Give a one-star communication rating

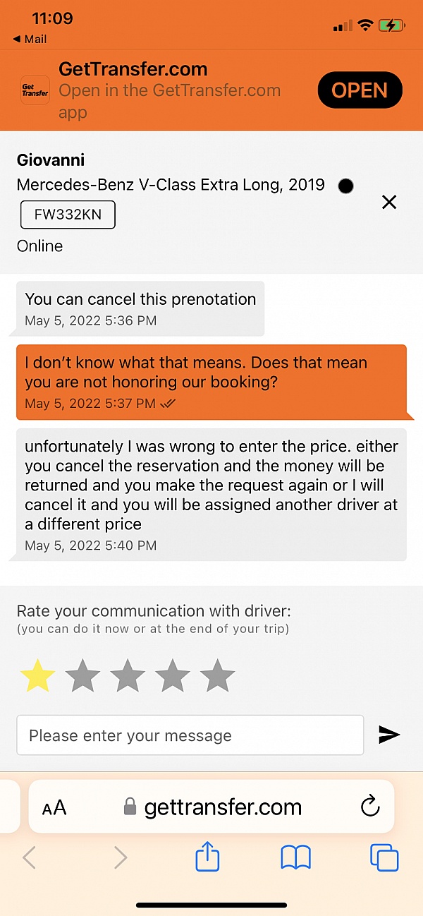click(37, 675)
